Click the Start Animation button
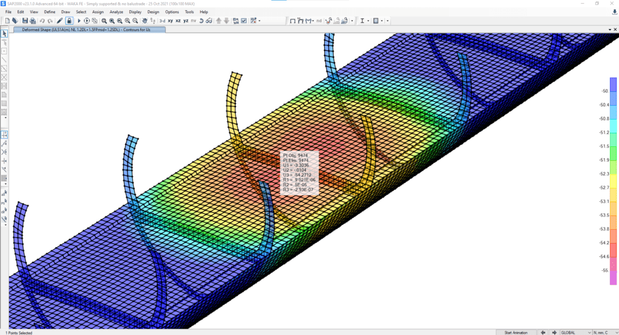The height and width of the screenshot is (335, 619). pyautogui.click(x=516, y=332)
